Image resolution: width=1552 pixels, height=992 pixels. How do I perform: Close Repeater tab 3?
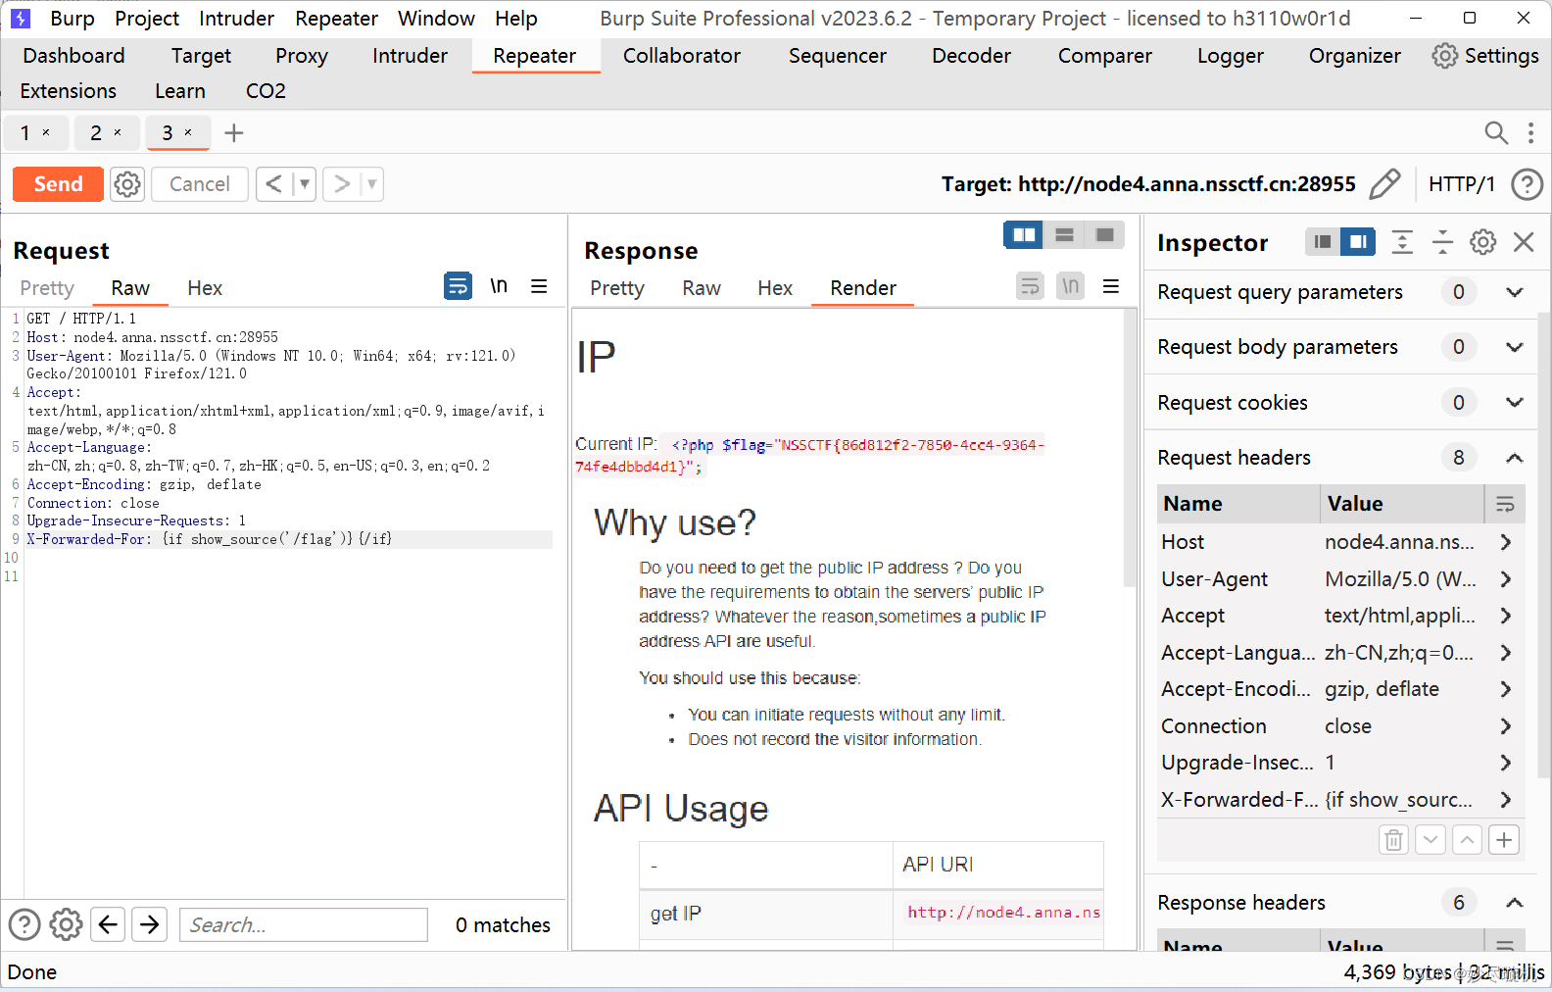pyautogui.click(x=188, y=132)
